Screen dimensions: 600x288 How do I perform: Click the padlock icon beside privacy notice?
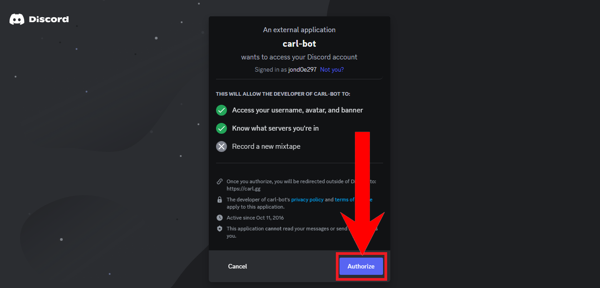click(x=220, y=200)
